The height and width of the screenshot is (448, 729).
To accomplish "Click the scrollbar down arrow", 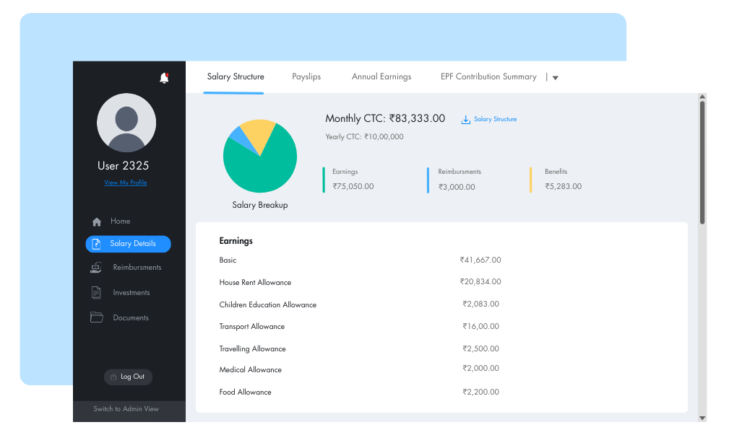I will 702,418.
